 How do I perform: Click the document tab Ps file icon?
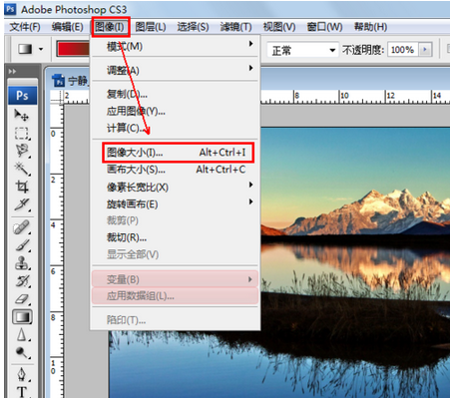(59, 80)
